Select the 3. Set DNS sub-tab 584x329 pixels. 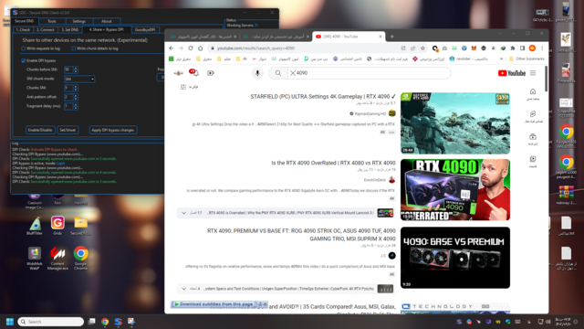69,30
